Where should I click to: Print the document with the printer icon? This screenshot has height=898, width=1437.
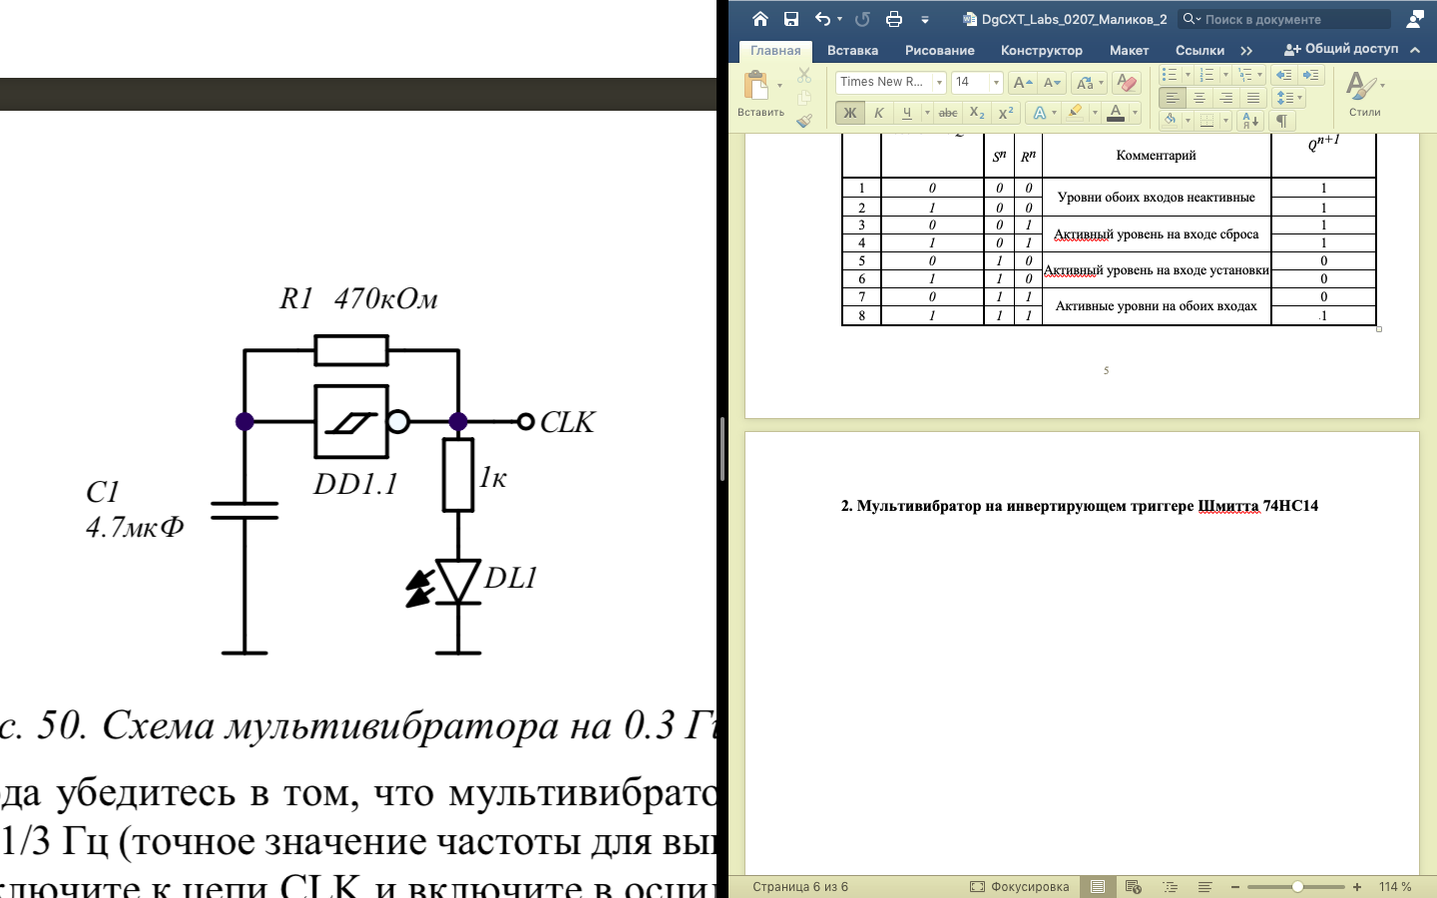pyautogui.click(x=894, y=19)
